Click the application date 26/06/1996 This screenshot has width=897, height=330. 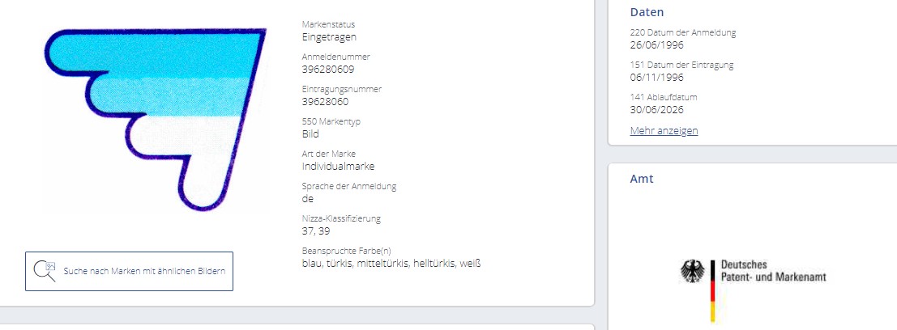click(x=657, y=45)
